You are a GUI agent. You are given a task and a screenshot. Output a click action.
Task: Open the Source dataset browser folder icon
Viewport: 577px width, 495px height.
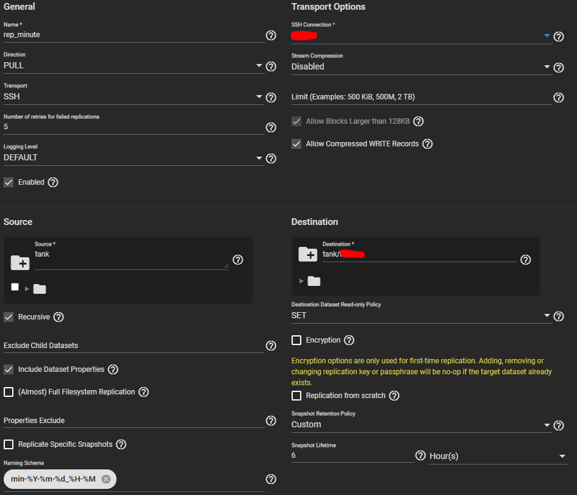coord(20,263)
